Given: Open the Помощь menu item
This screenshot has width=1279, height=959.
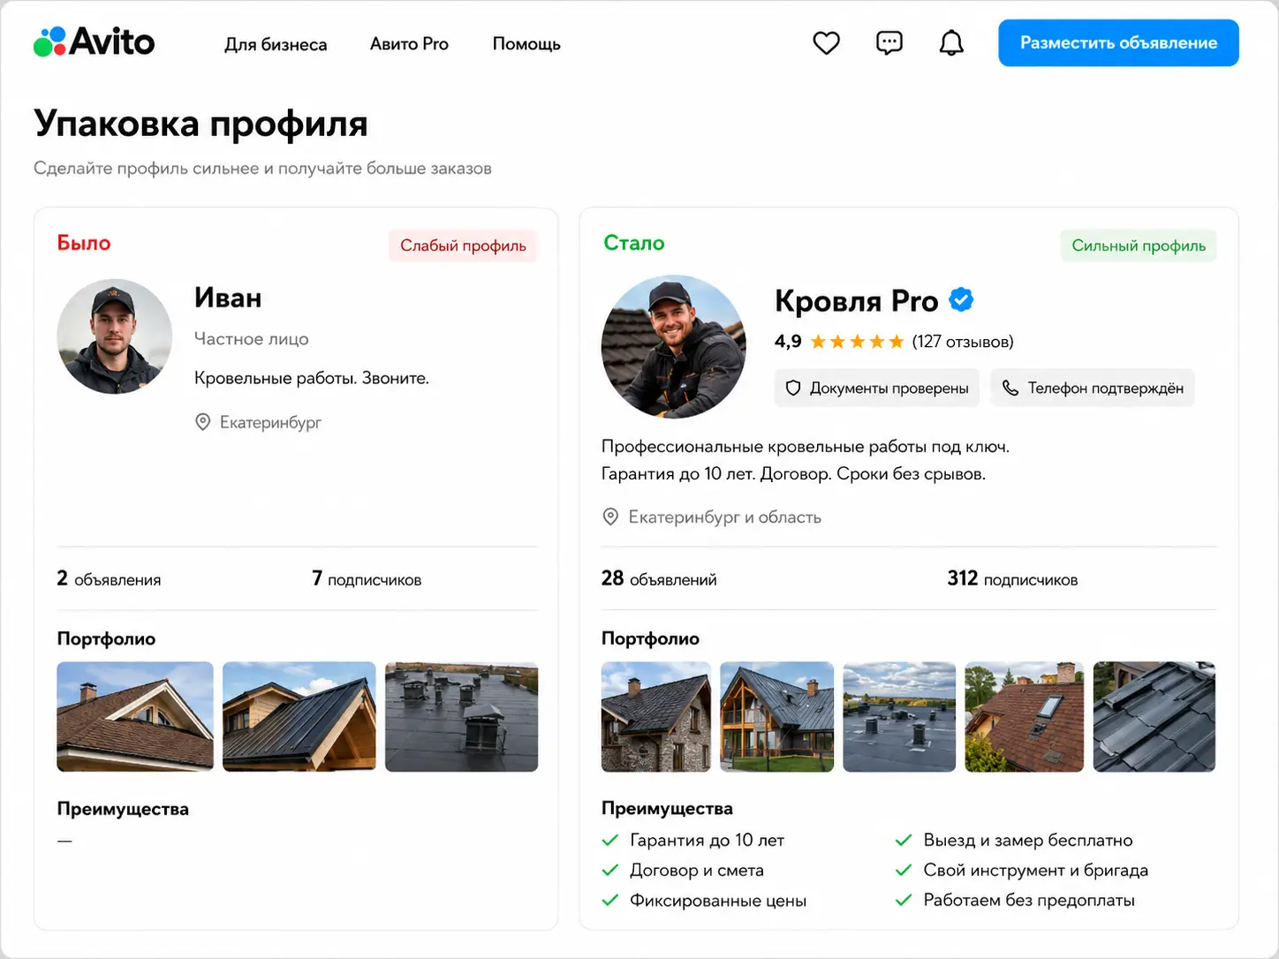Looking at the screenshot, I should tap(526, 44).
